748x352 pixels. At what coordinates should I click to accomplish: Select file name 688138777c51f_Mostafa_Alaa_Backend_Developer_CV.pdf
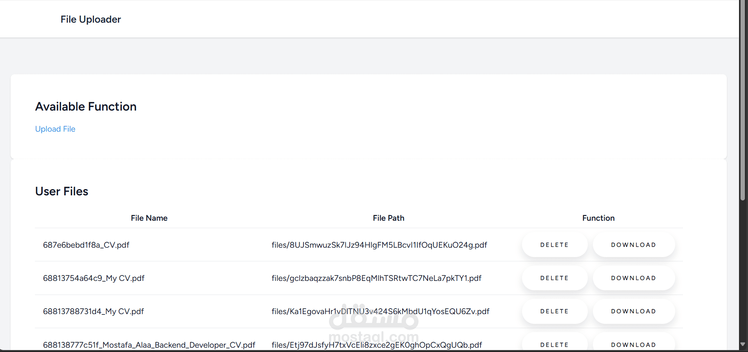pos(149,345)
